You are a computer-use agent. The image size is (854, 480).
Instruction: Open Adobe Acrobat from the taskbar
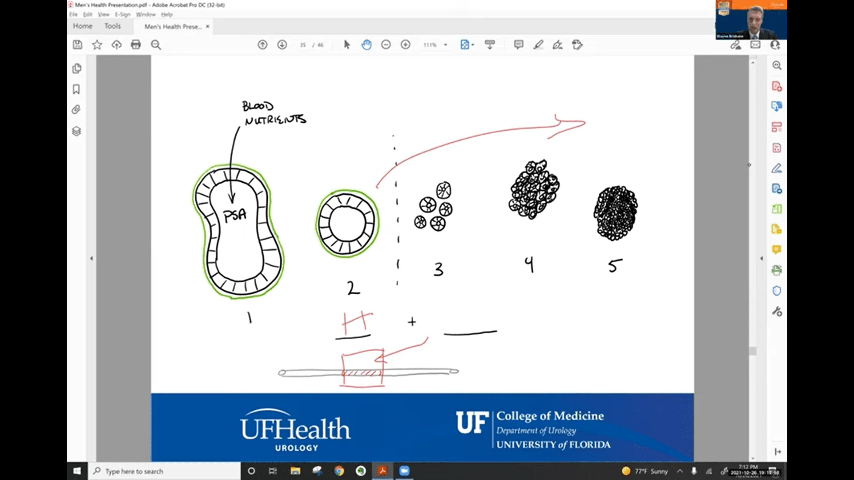(x=383, y=471)
